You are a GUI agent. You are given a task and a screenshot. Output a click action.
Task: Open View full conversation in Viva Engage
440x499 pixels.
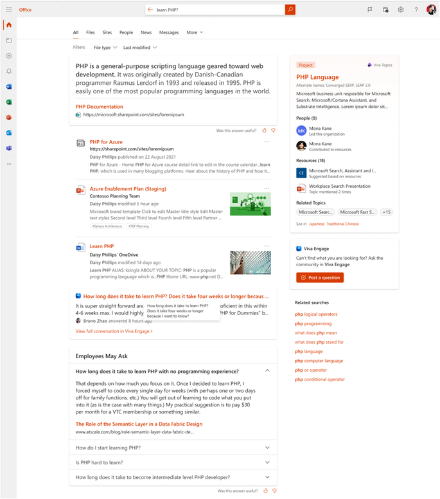[x=114, y=331]
